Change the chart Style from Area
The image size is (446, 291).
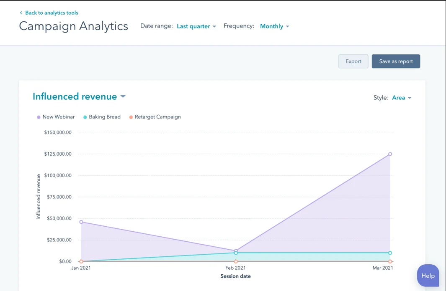(399, 97)
